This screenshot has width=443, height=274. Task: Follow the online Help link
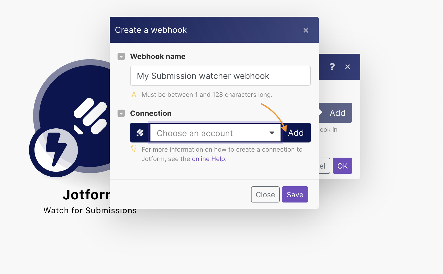[208, 159]
